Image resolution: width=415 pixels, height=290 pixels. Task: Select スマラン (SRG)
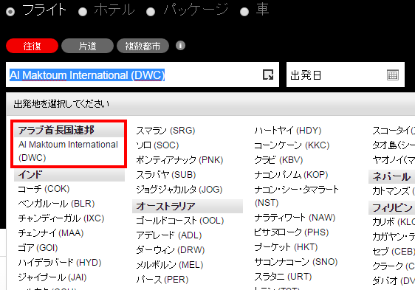click(165, 131)
